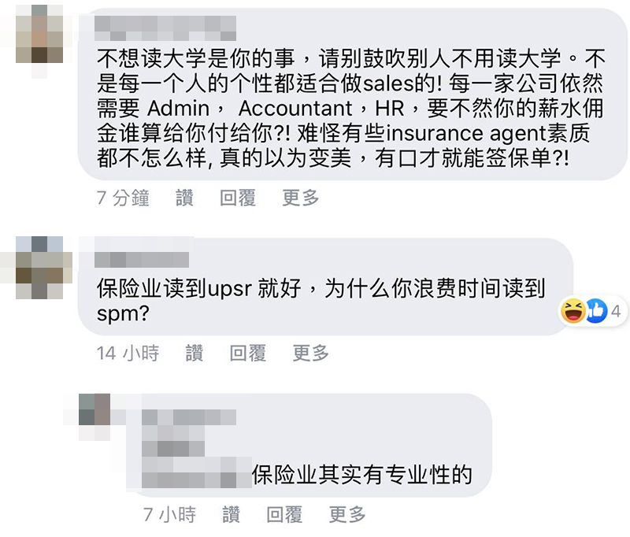Like the nested reply (讚) posted 7 小時 ago
This screenshot has height=537, width=630.
pyautogui.click(x=231, y=514)
